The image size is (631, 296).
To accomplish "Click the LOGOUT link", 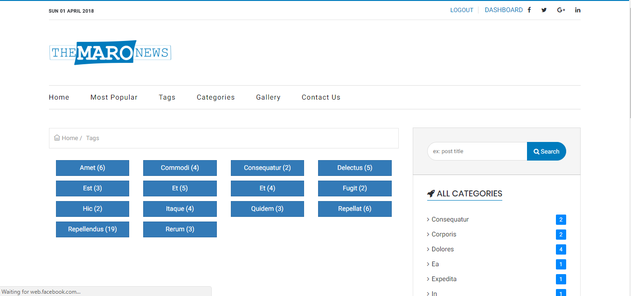I will point(462,10).
